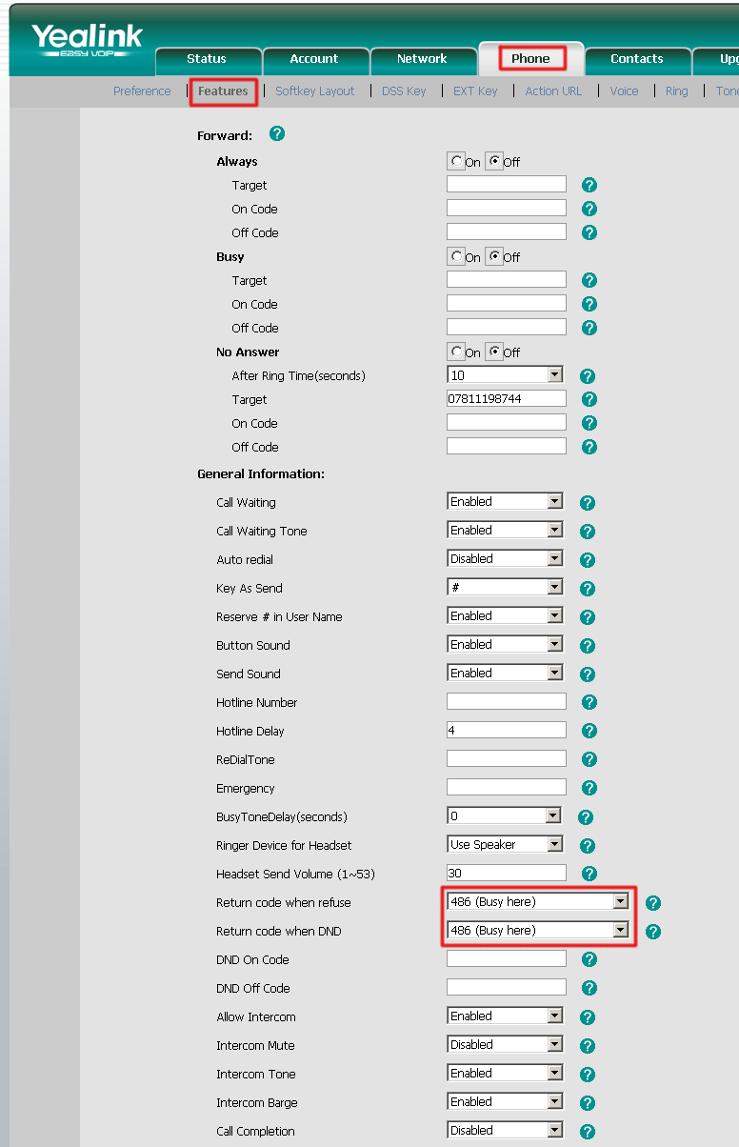739x1147 pixels.
Task: Click help icon beside Allow Intercom
Action: pos(588,1017)
